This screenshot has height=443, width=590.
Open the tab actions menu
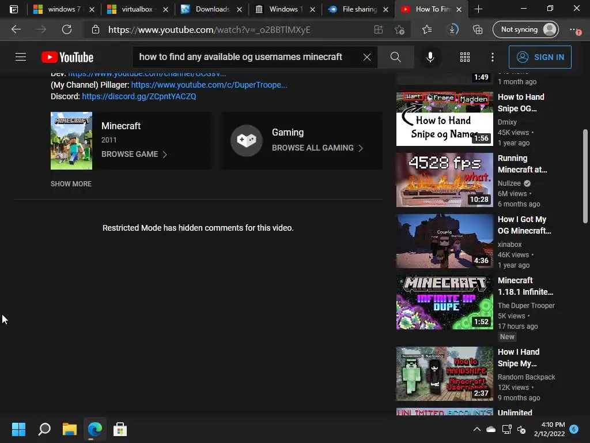(x=14, y=9)
